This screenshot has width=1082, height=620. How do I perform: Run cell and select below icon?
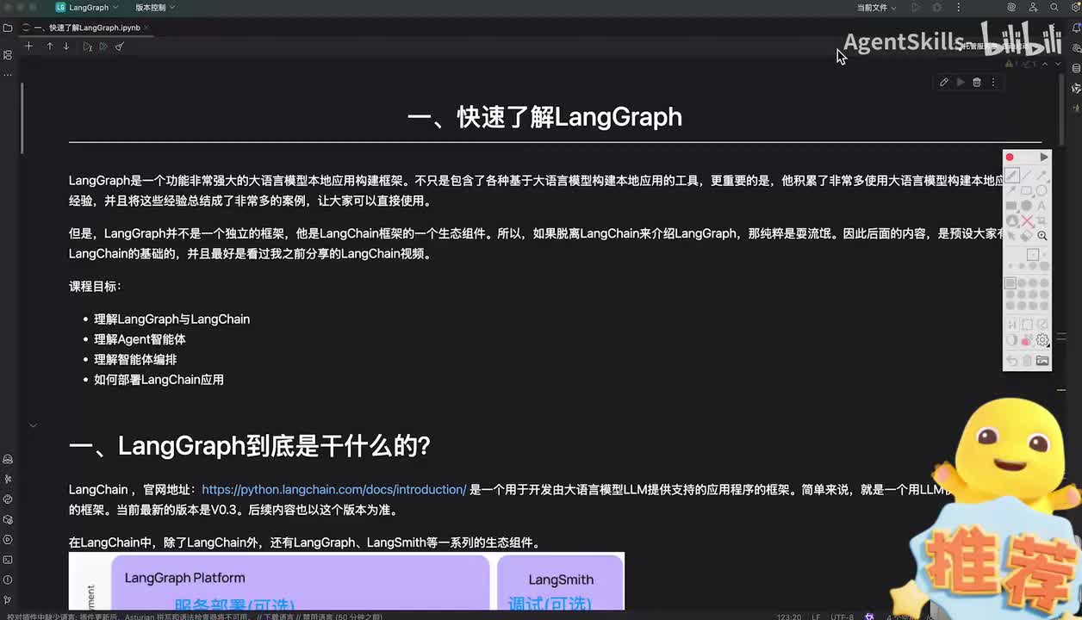(87, 46)
